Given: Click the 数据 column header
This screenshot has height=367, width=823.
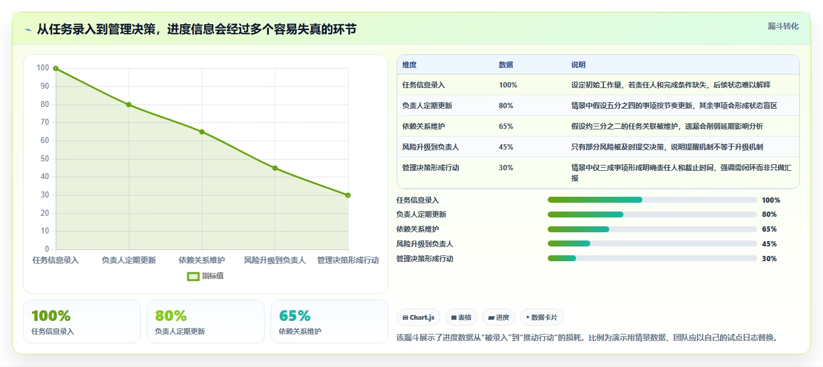Looking at the screenshot, I should click(506, 65).
